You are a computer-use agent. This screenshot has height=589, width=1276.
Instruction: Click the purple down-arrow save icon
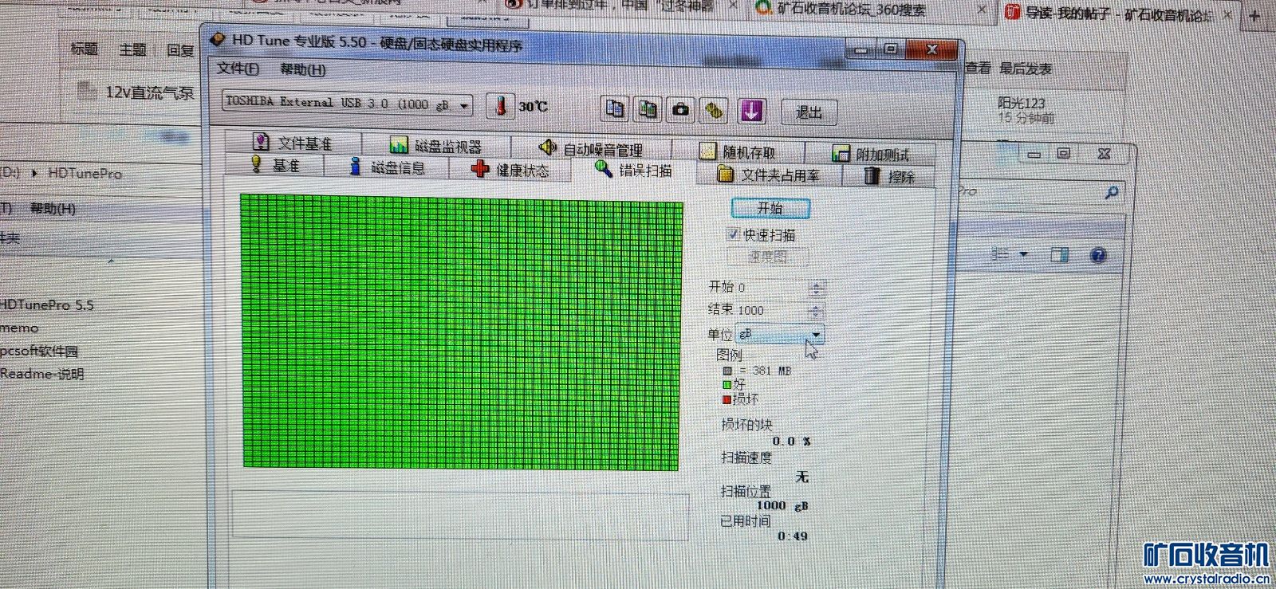coord(751,111)
